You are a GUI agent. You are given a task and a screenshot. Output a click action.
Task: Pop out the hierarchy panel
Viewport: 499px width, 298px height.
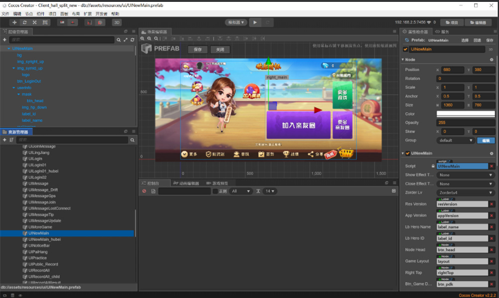coord(126,32)
